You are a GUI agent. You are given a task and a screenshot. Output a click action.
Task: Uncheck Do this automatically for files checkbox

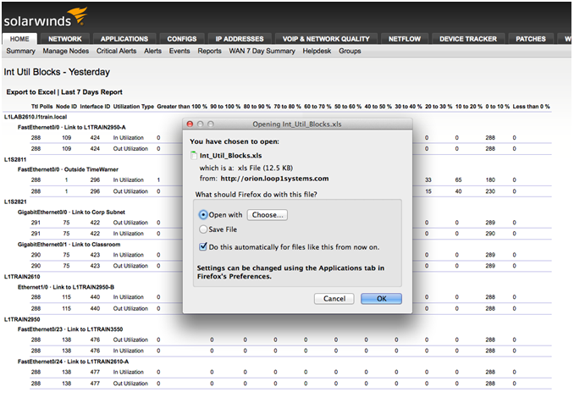click(203, 246)
